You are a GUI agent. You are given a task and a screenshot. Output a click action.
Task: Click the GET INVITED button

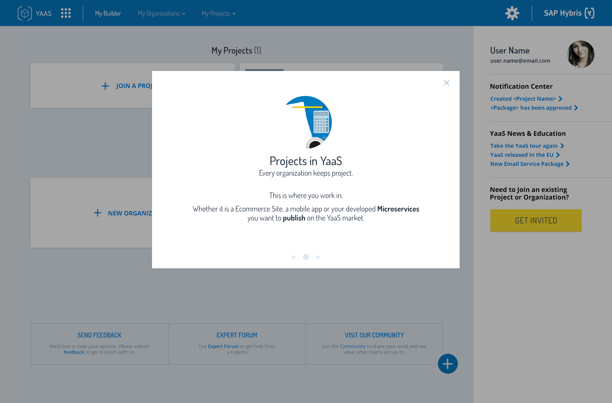click(536, 221)
